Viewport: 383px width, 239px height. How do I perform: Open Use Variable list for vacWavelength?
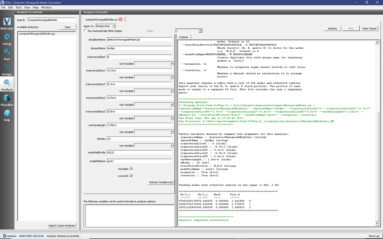pyautogui.click(x=171, y=132)
